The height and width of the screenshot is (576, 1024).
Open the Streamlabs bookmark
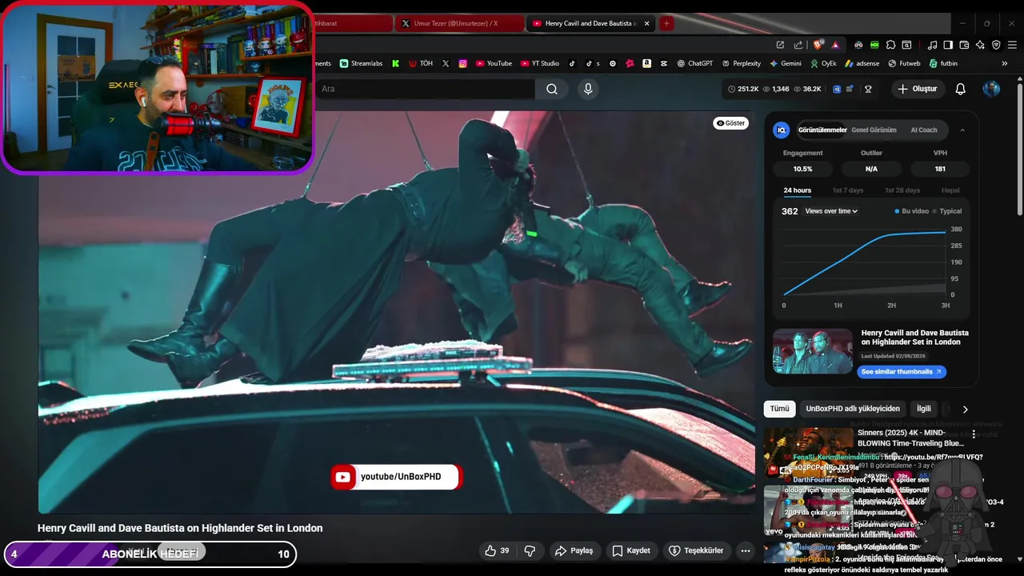[361, 63]
